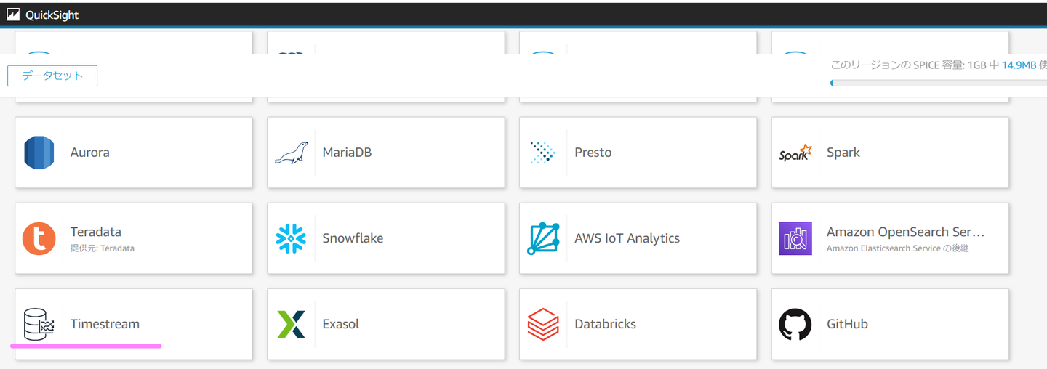The width and height of the screenshot is (1047, 369).
Task: Open the データセット button
Action: click(x=52, y=76)
